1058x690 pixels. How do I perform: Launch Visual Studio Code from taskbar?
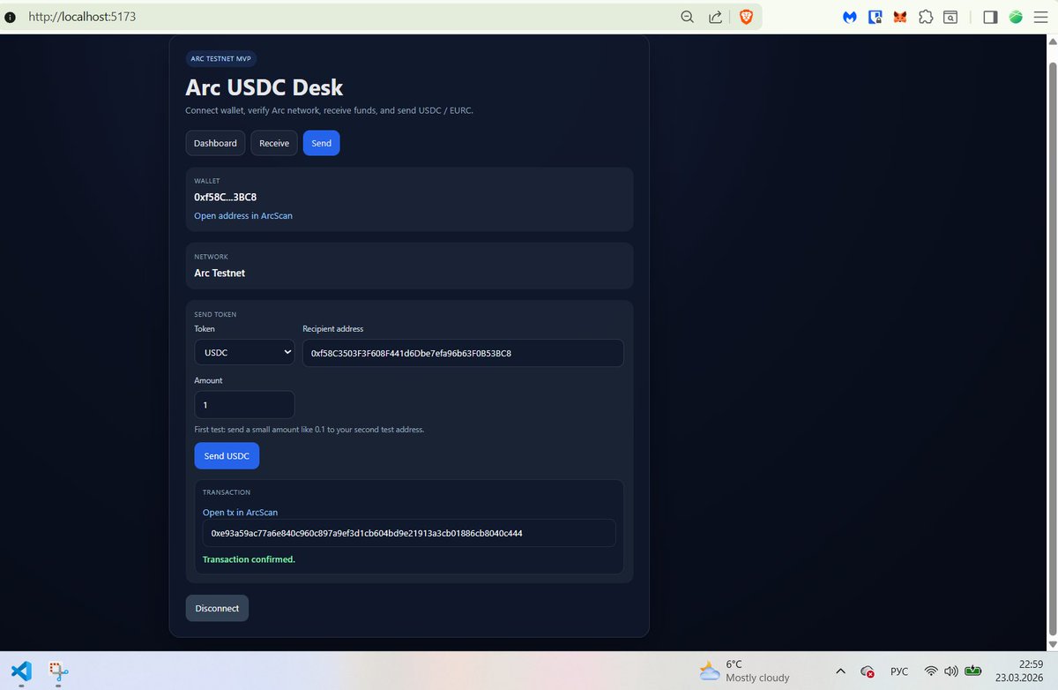pos(22,671)
